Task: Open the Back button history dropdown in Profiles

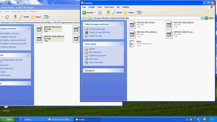Action: tap(95, 13)
